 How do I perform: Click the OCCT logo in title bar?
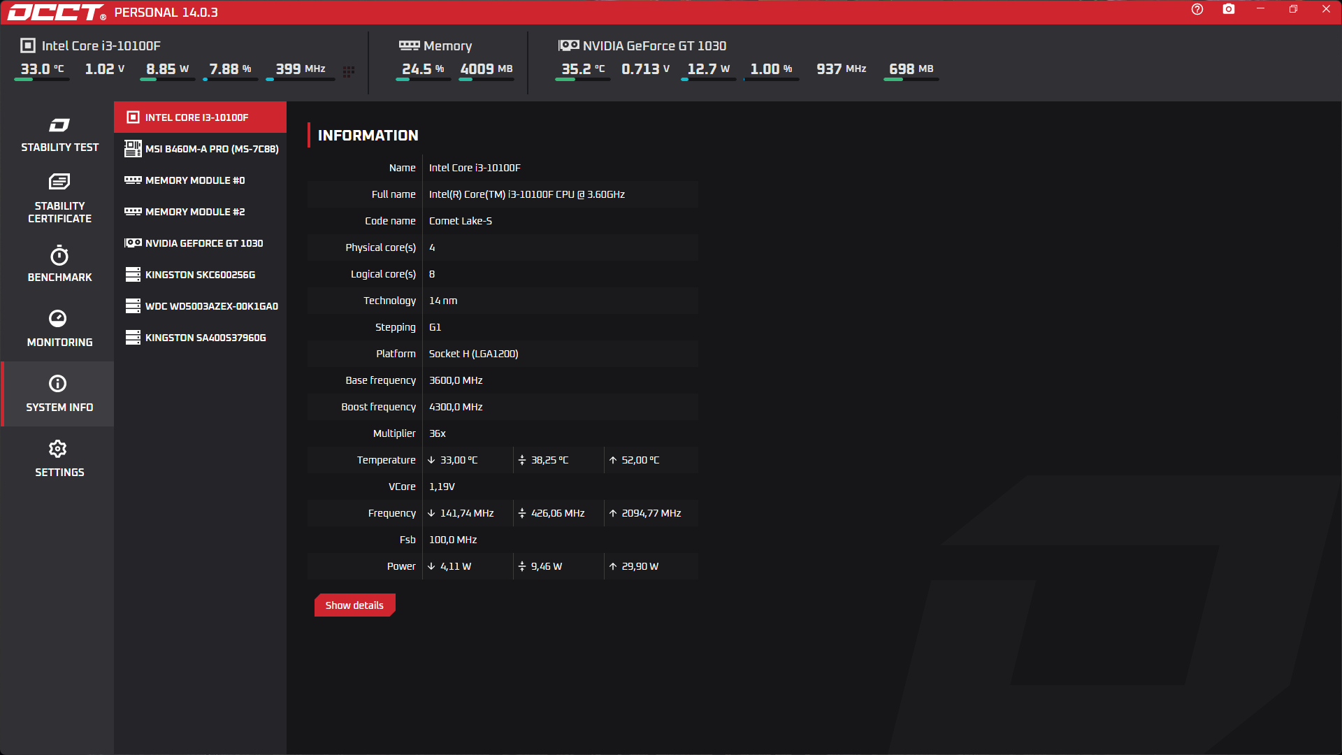coord(56,13)
